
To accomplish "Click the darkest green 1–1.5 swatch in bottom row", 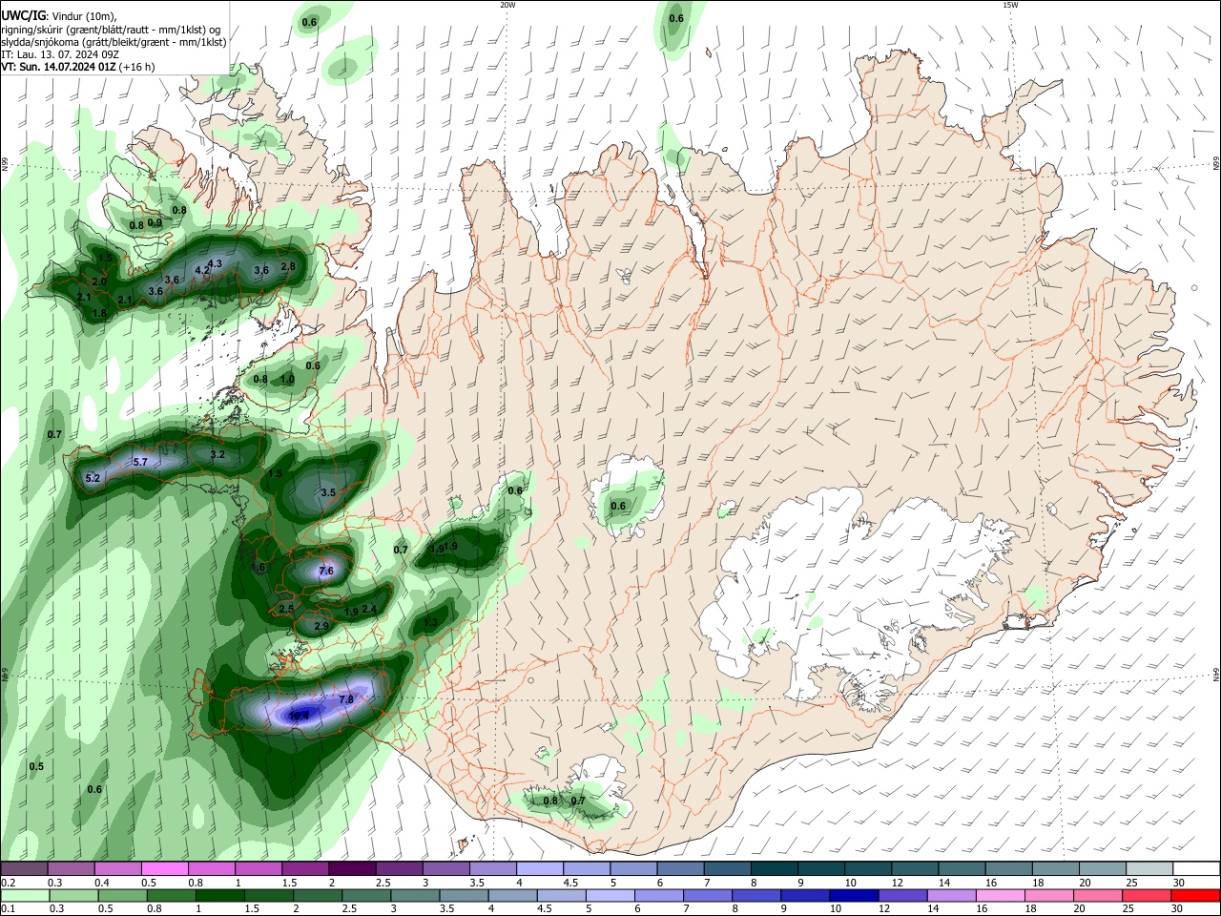I will click(x=221, y=895).
